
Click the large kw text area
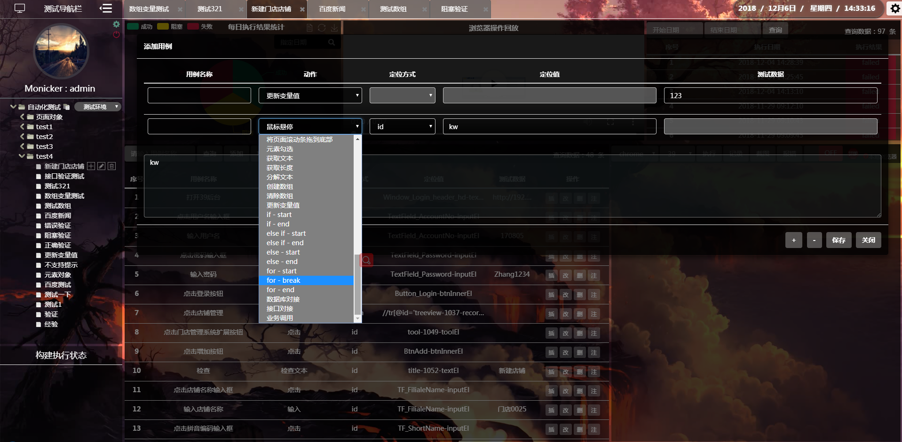click(513, 186)
